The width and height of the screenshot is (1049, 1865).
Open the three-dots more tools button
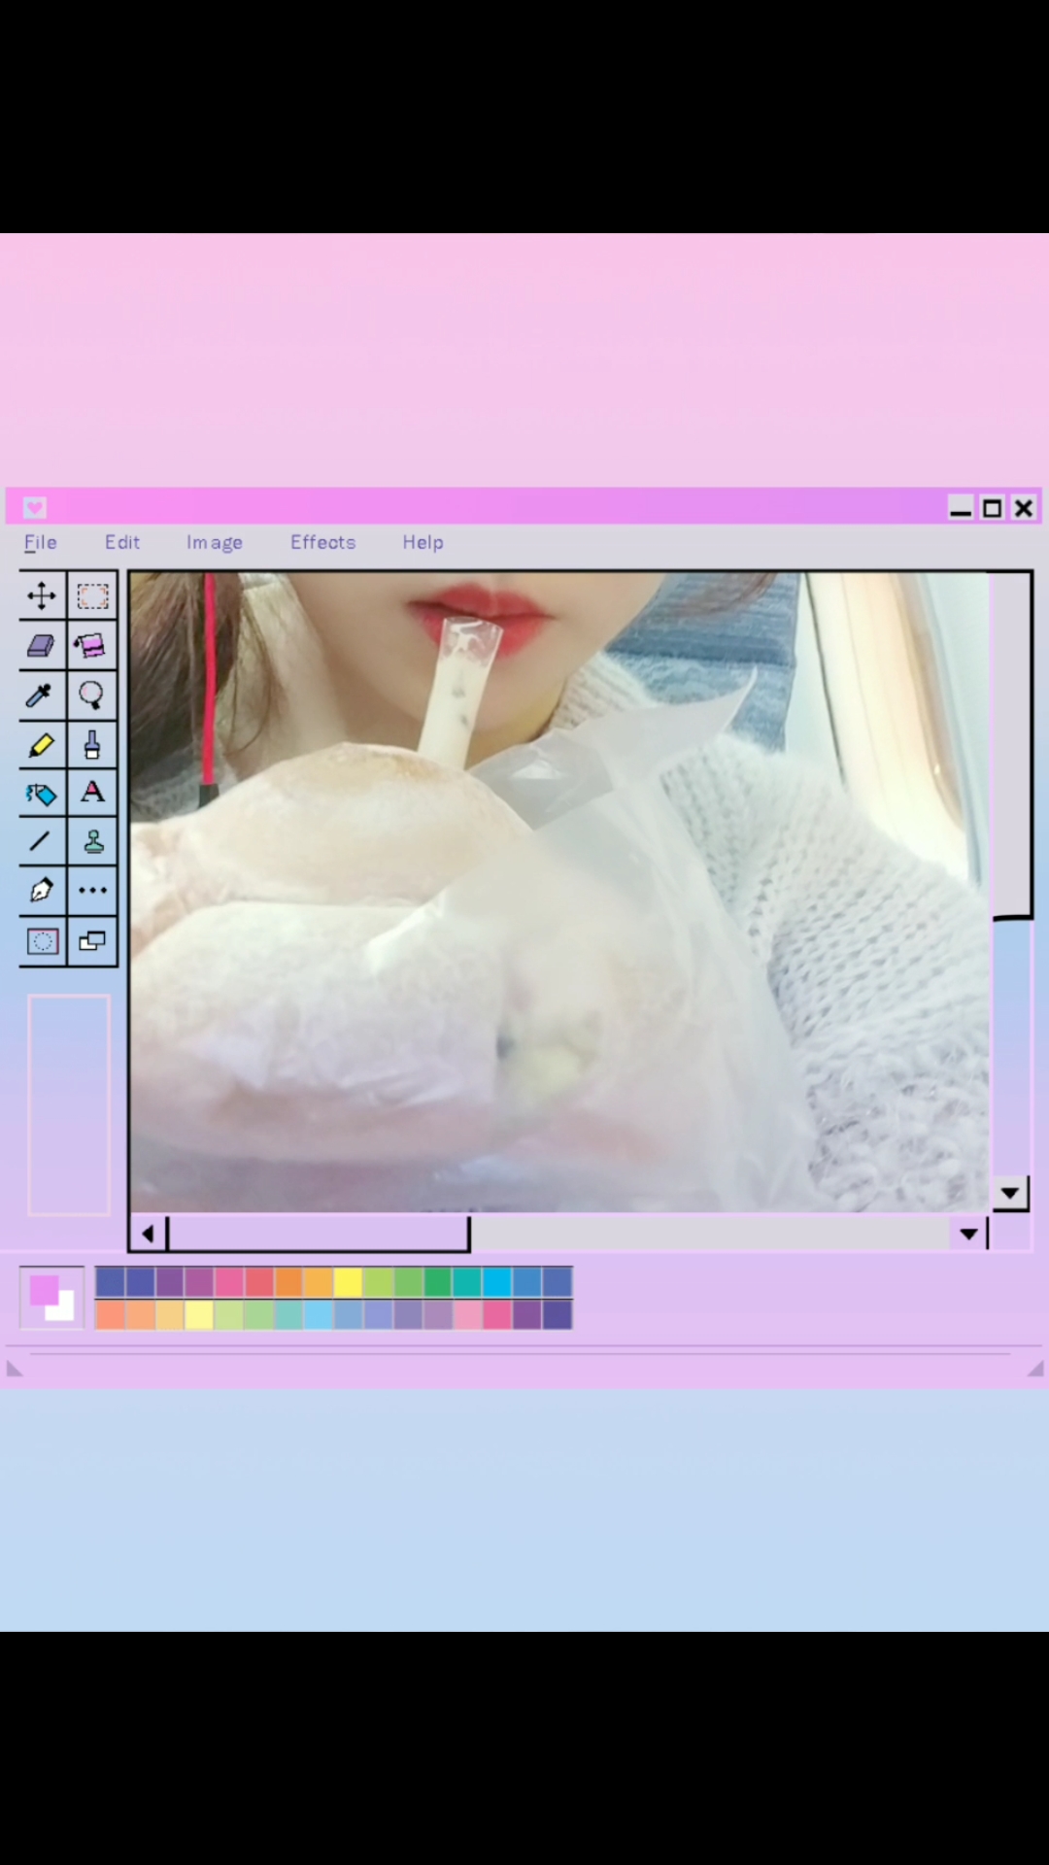92,891
